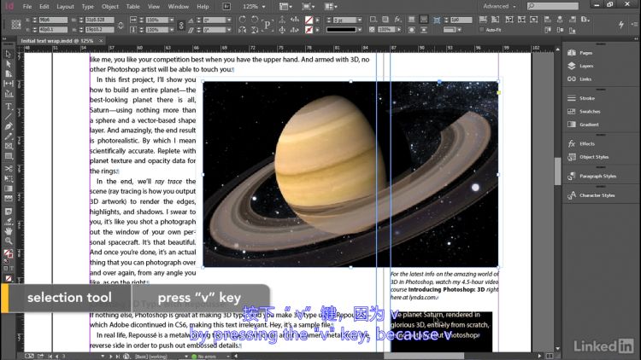Screen dimensions: 641x360
Task: Open the Object menu
Action: pyautogui.click(x=110, y=7)
